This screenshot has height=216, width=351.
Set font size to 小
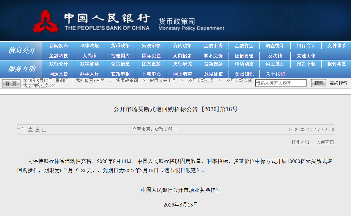coord(44,129)
